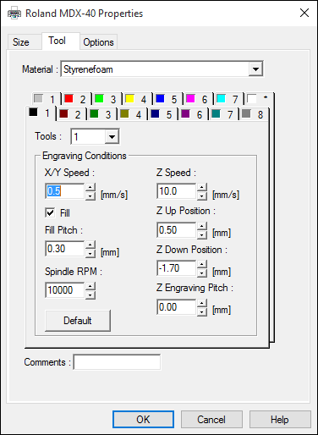Increase Spindle RPM with up arrow
318x435 pixels.
90,286
